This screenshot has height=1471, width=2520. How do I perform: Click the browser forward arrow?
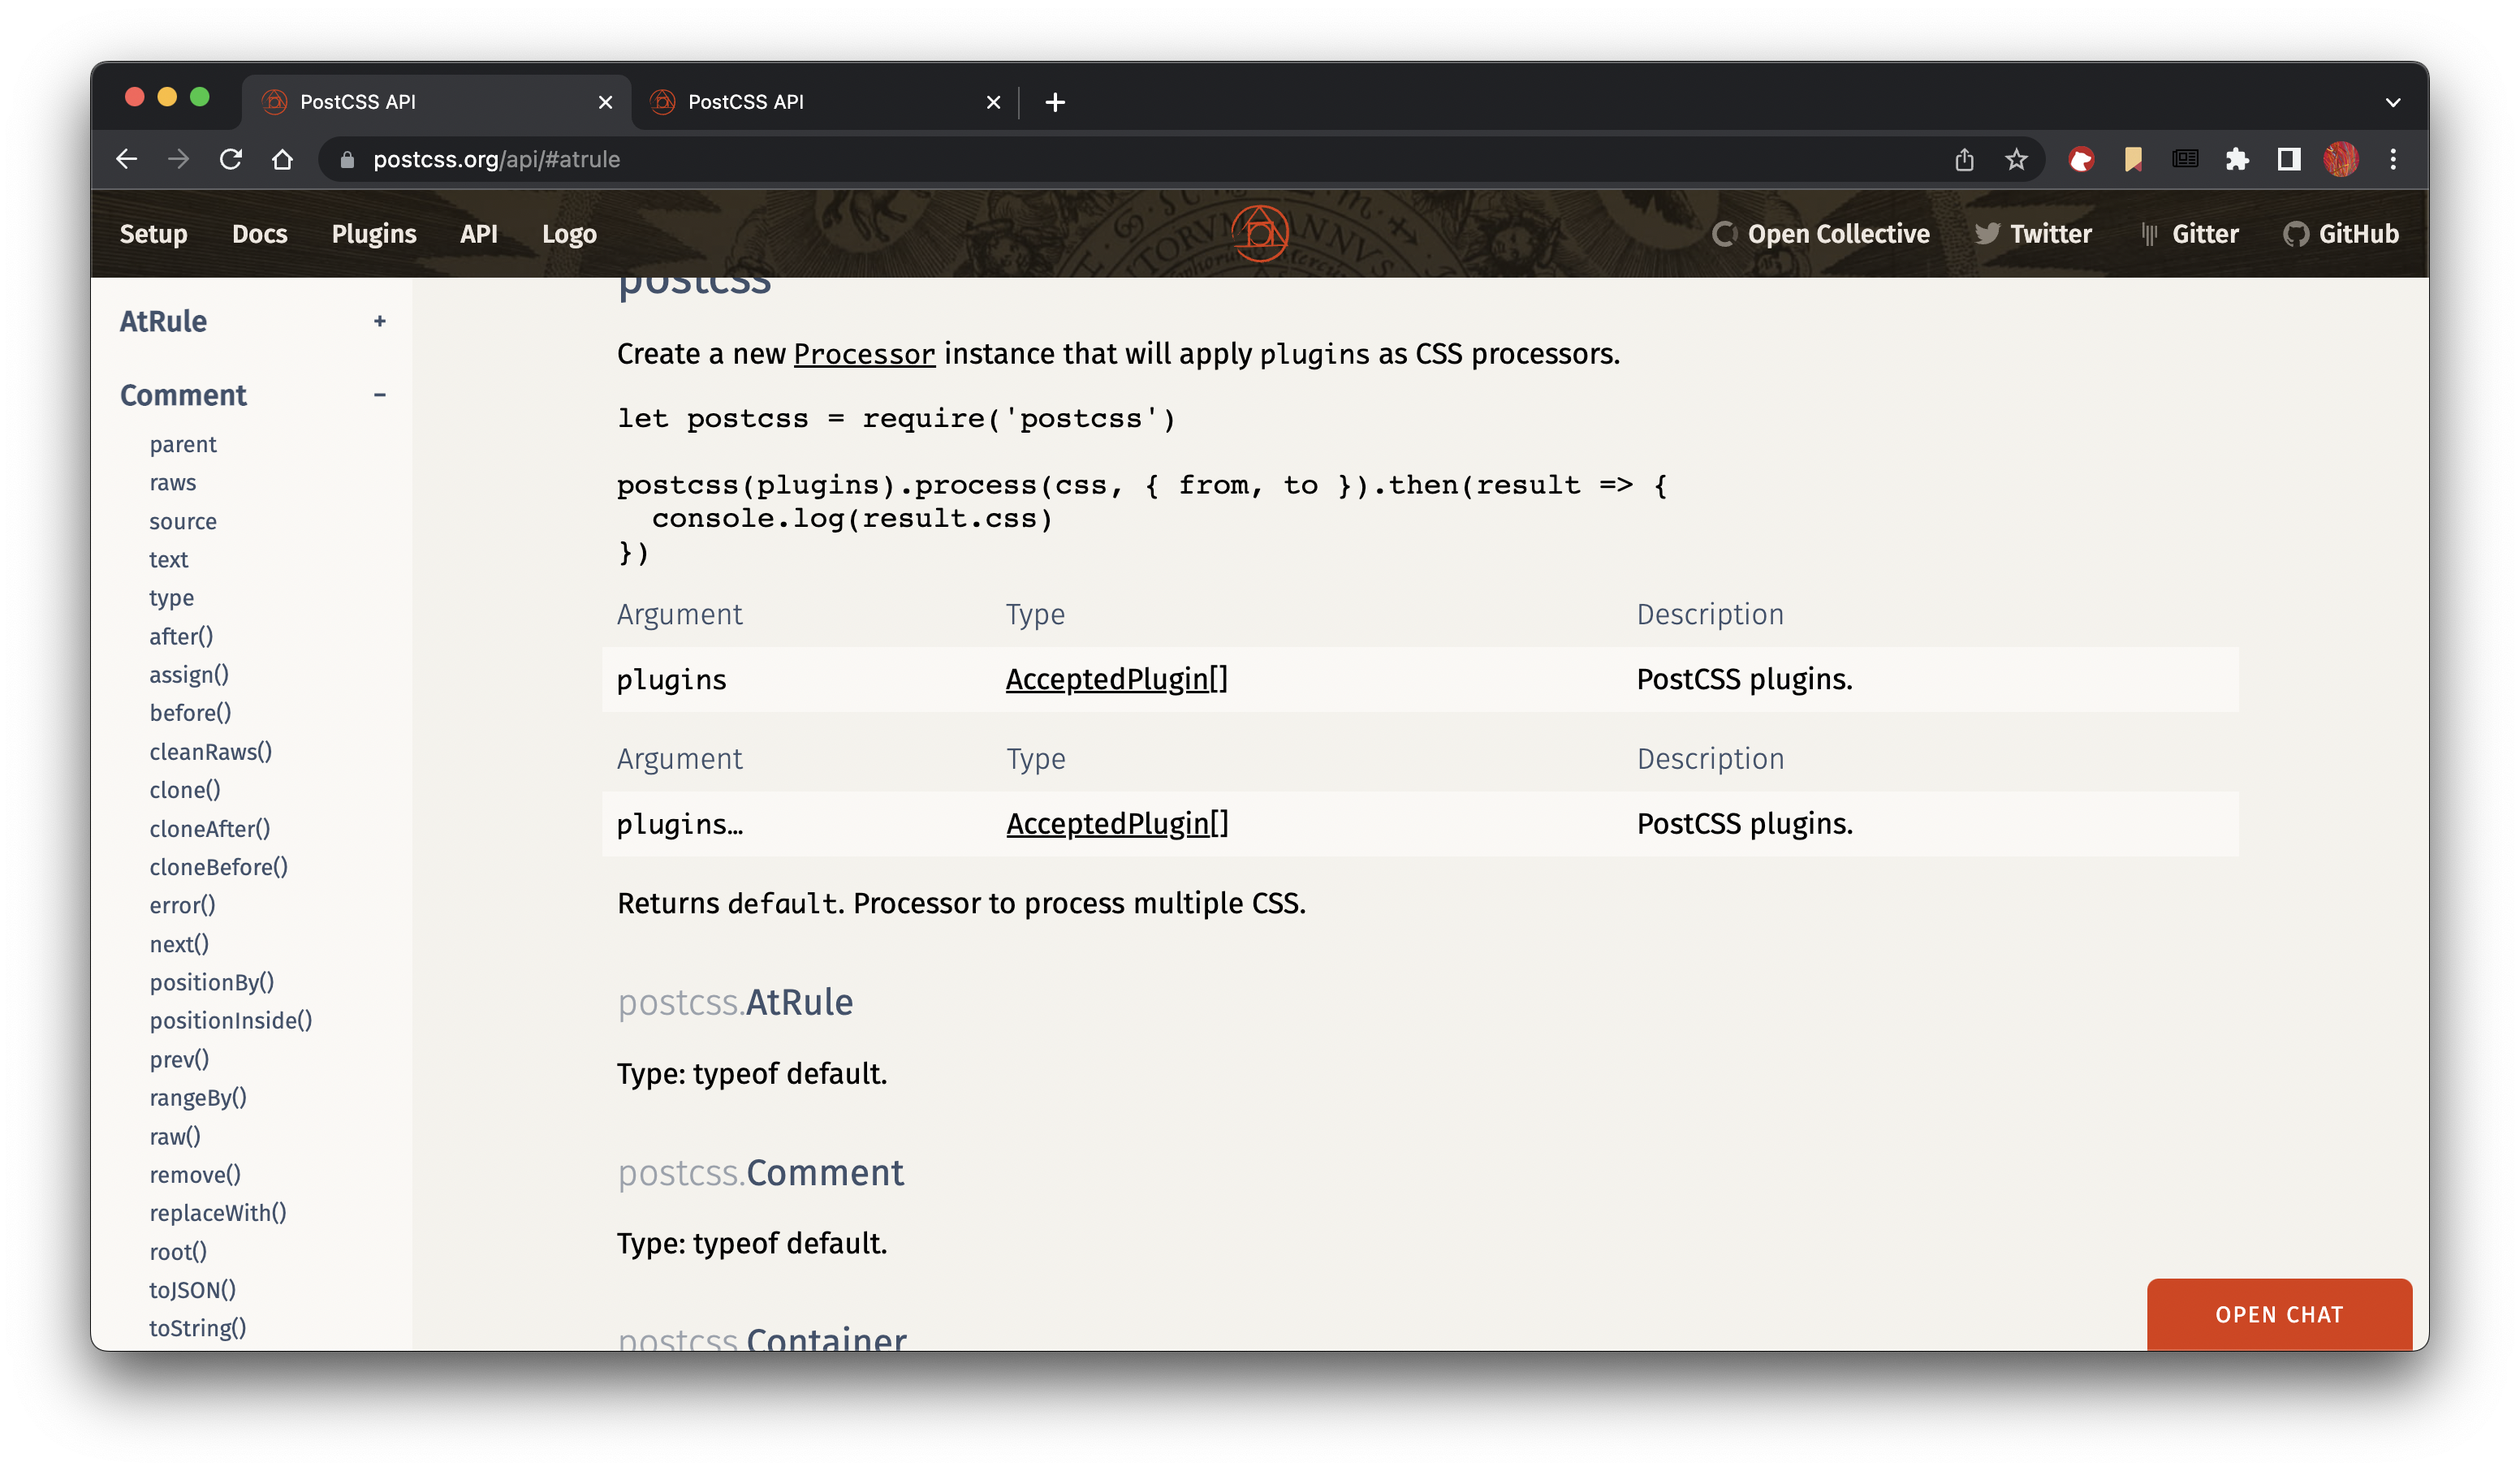178,159
